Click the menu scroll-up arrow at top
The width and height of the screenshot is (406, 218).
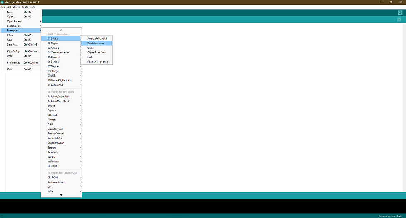61,30
